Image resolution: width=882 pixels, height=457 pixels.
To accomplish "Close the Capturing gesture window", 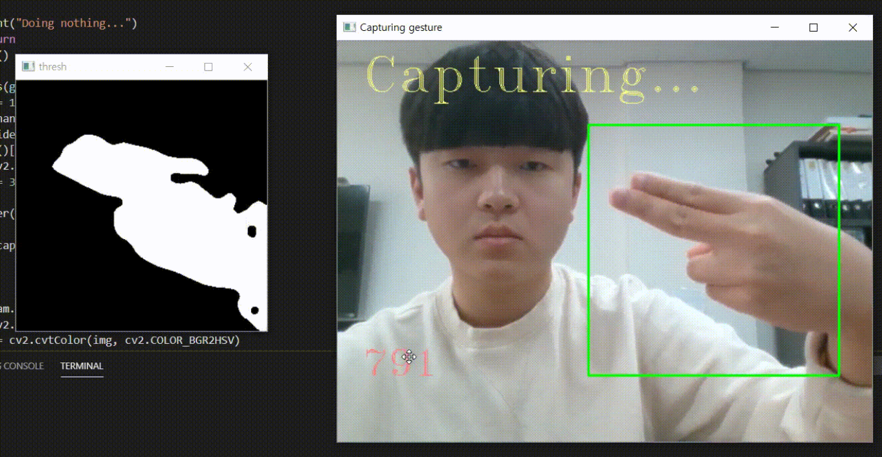I will point(853,27).
